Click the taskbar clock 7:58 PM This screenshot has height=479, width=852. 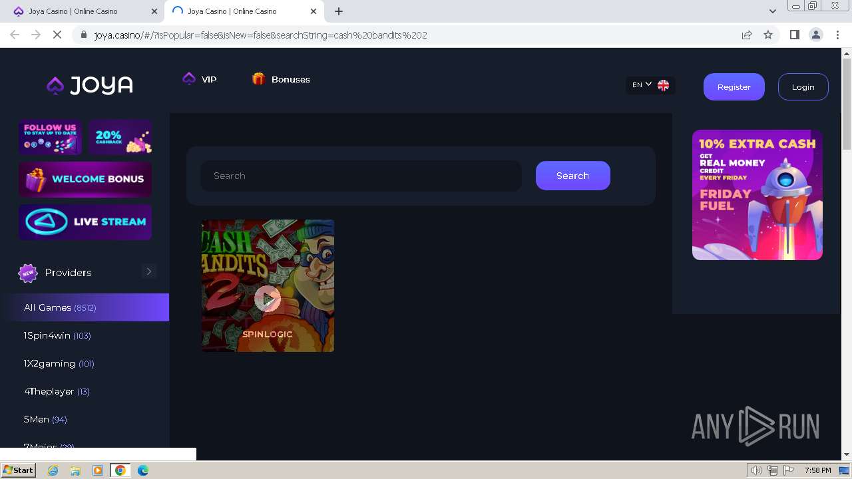(817, 470)
